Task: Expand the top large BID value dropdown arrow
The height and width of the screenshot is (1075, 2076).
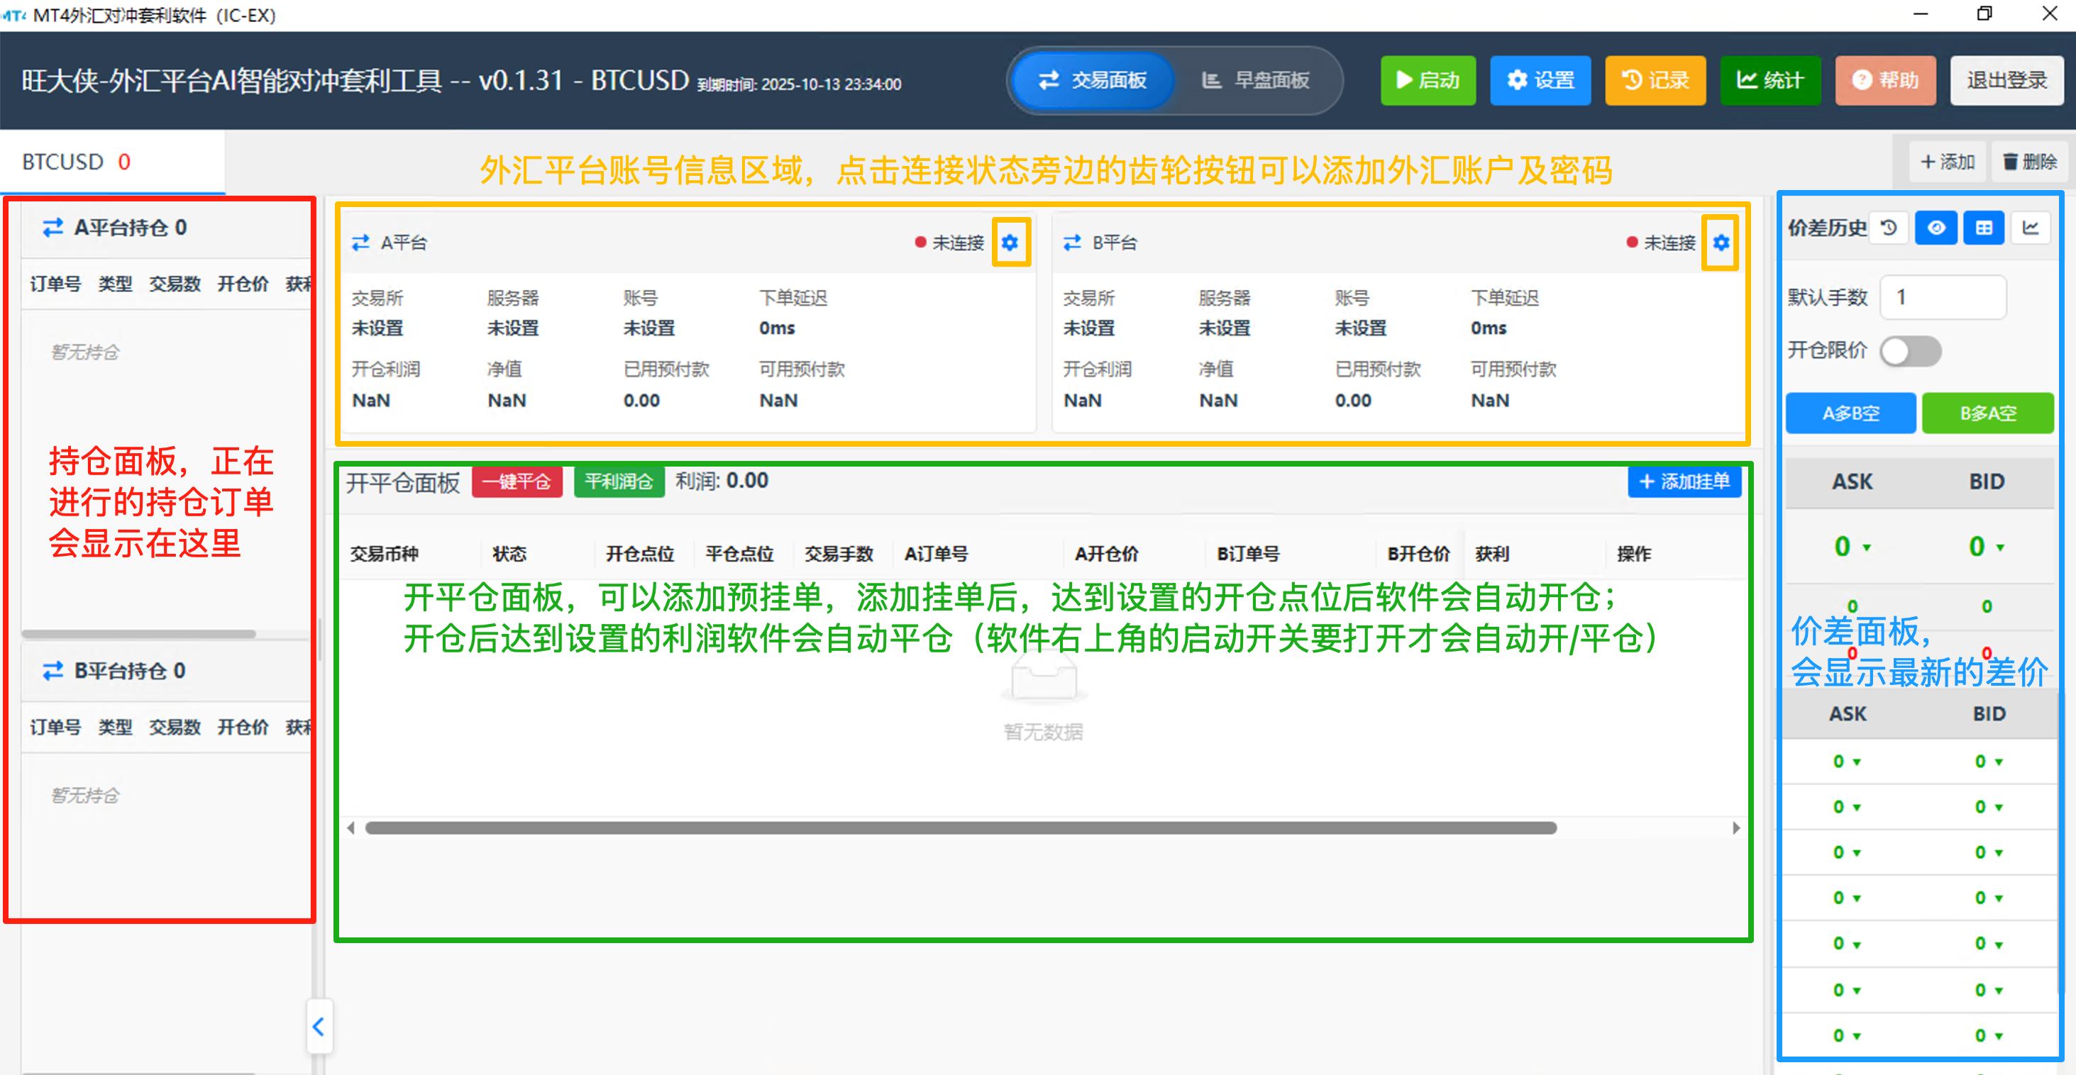Action: (2000, 547)
